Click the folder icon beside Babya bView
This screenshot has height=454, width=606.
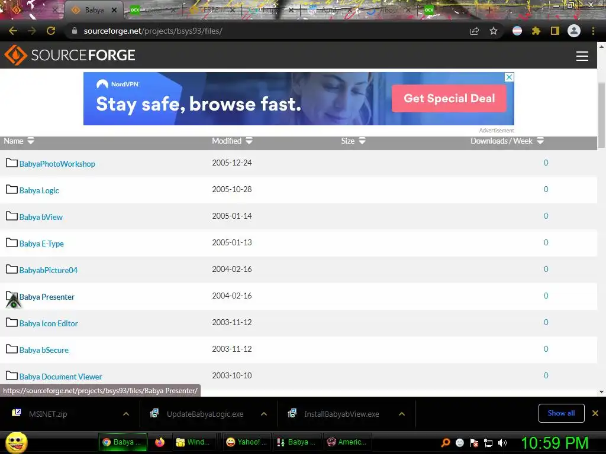coord(12,216)
